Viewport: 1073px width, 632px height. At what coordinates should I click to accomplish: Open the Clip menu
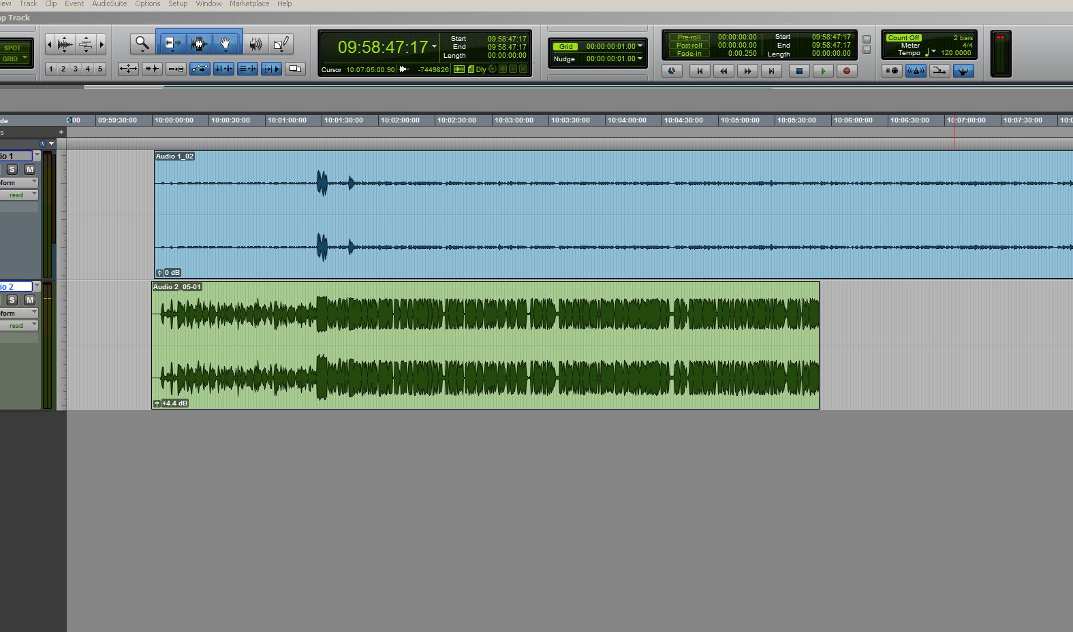pos(51,4)
